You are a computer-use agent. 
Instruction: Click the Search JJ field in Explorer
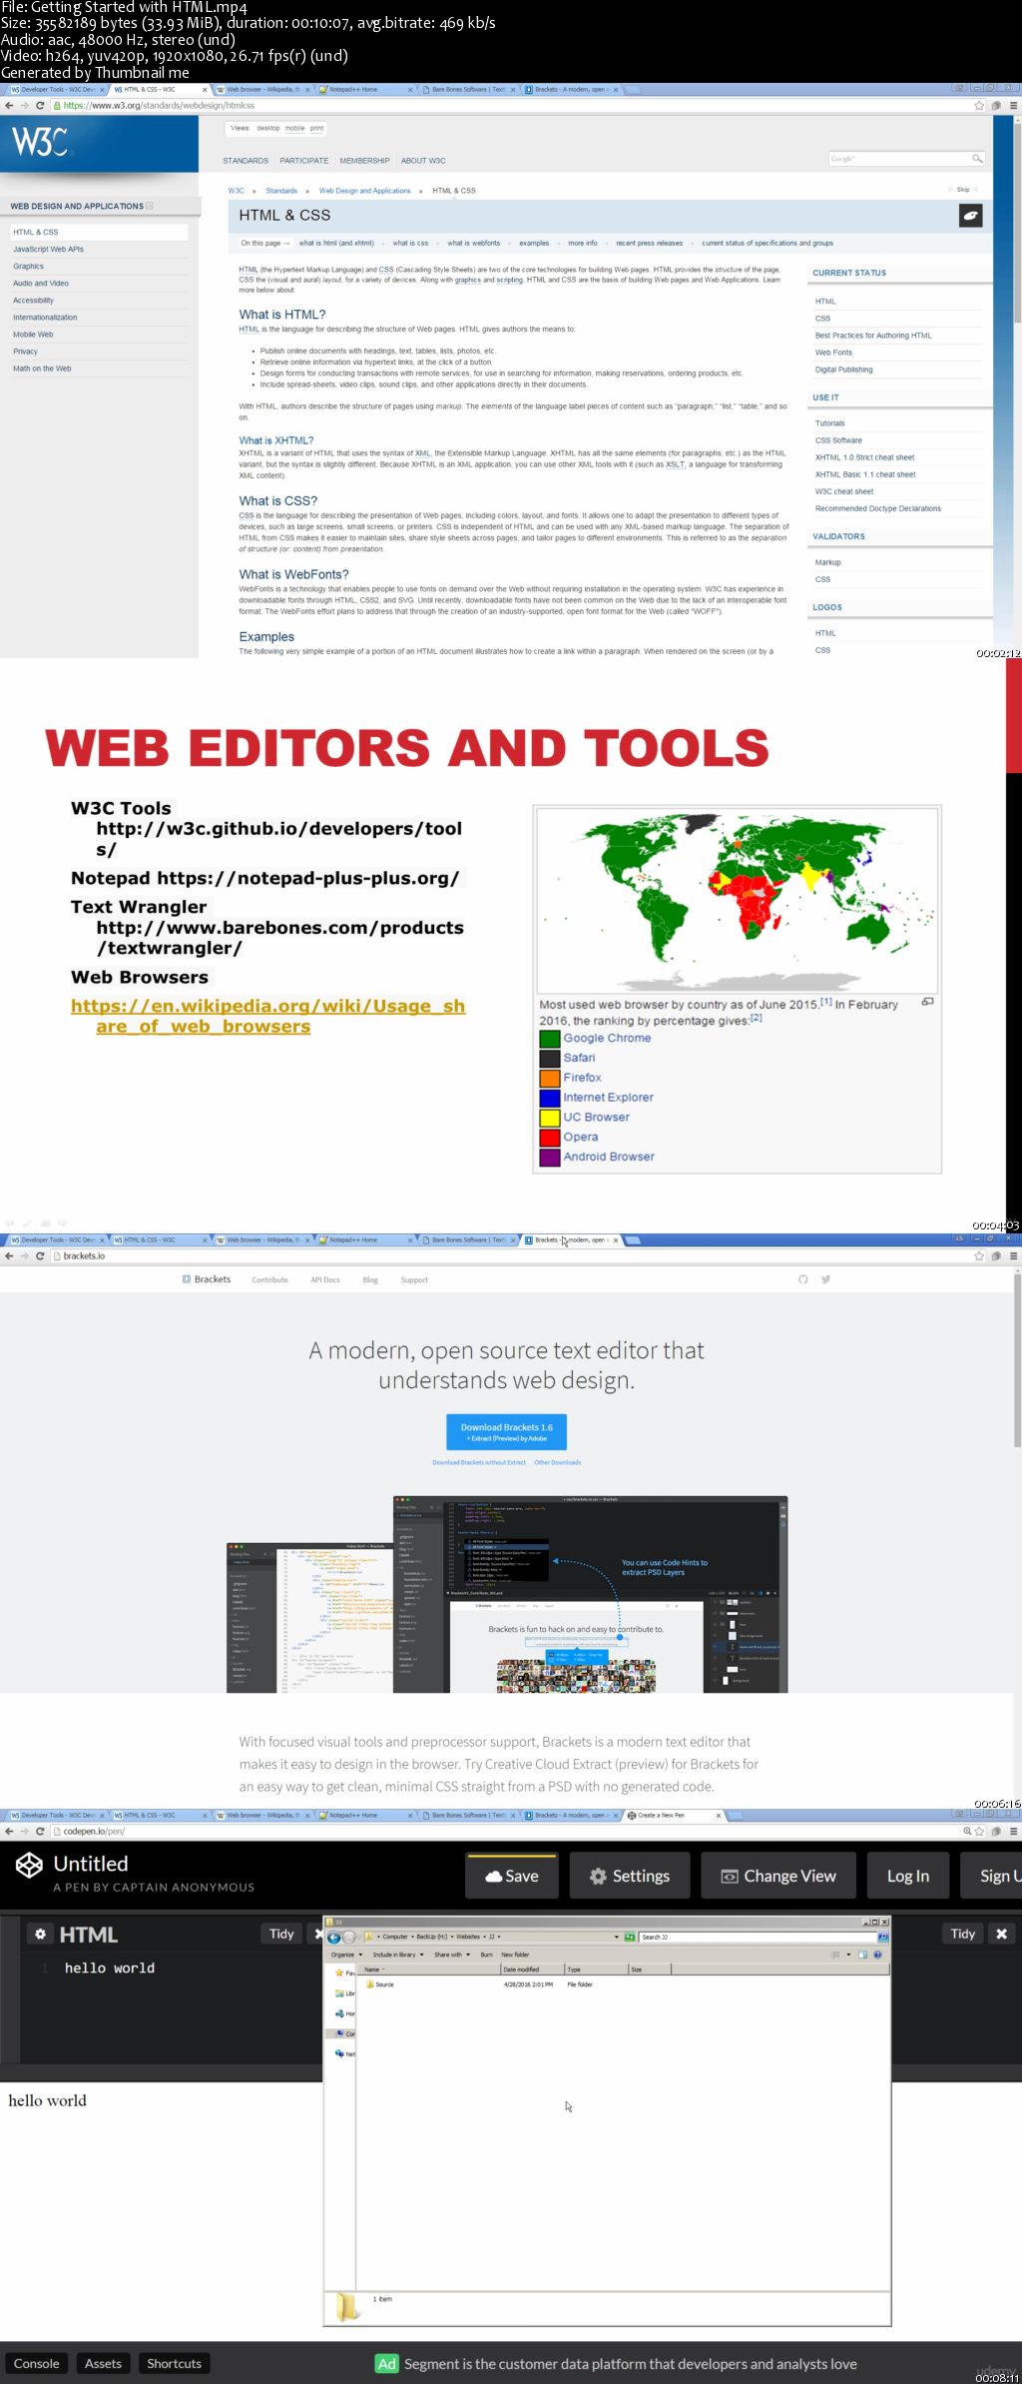(758, 1937)
